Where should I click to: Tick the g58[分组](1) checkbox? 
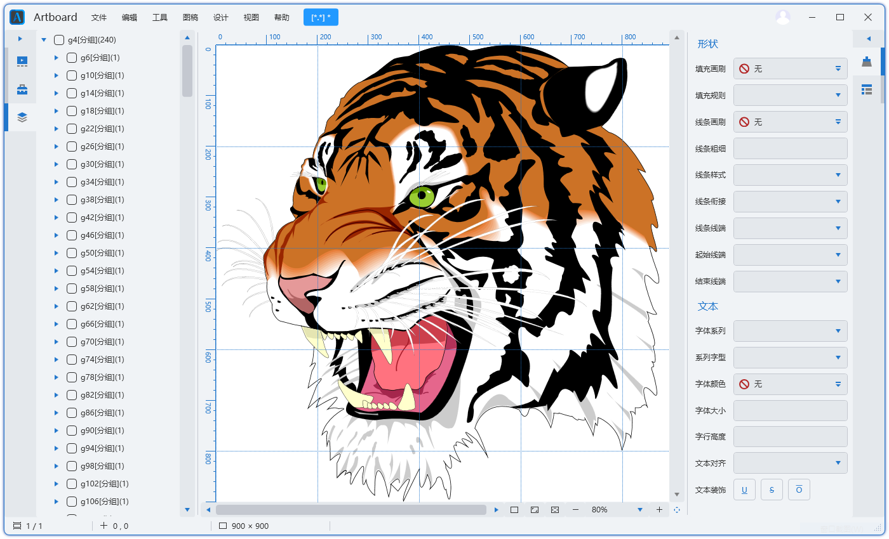72,289
